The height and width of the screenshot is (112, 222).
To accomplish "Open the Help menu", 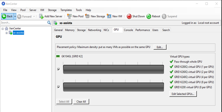I will point(88,10).
